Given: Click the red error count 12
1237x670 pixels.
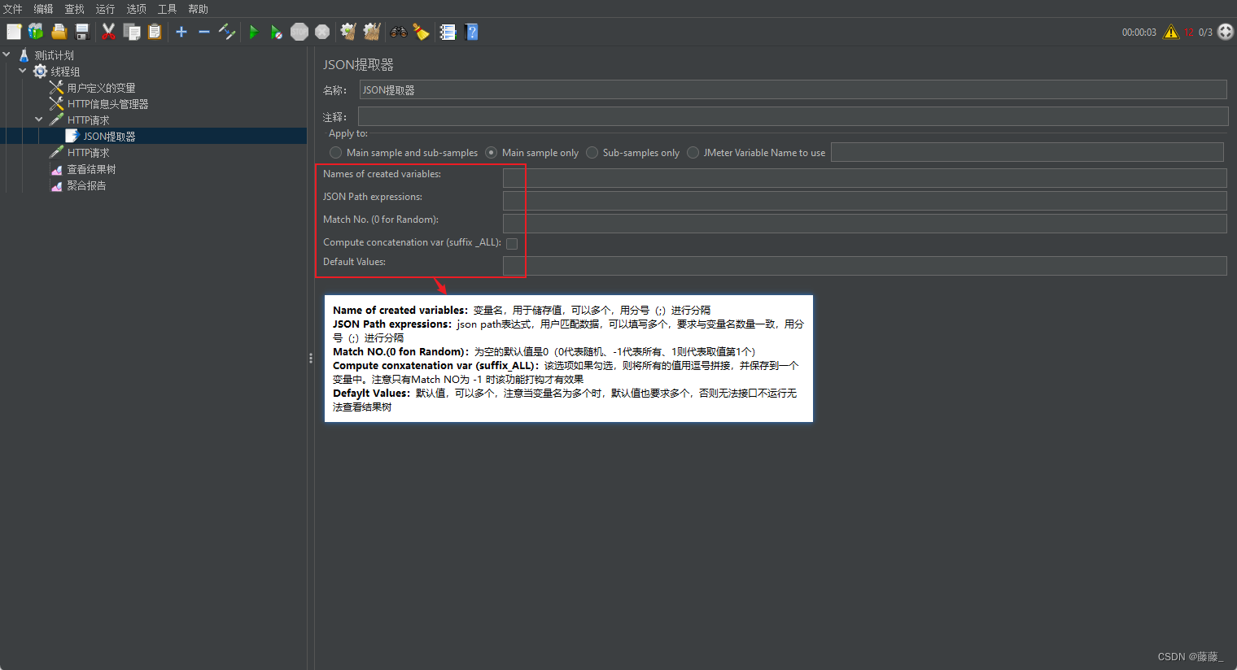Looking at the screenshot, I should pos(1189,33).
